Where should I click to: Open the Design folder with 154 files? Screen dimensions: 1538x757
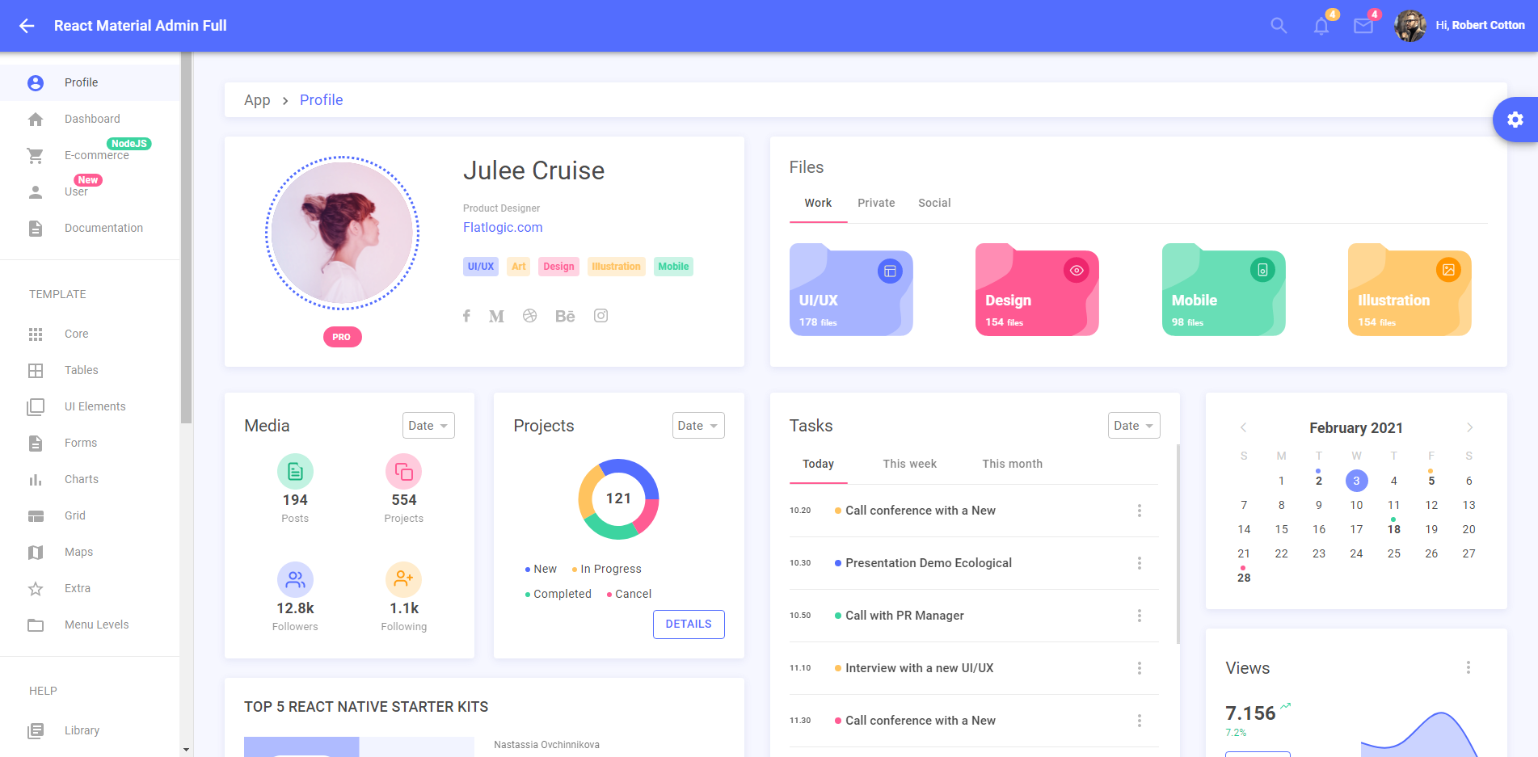[1036, 290]
